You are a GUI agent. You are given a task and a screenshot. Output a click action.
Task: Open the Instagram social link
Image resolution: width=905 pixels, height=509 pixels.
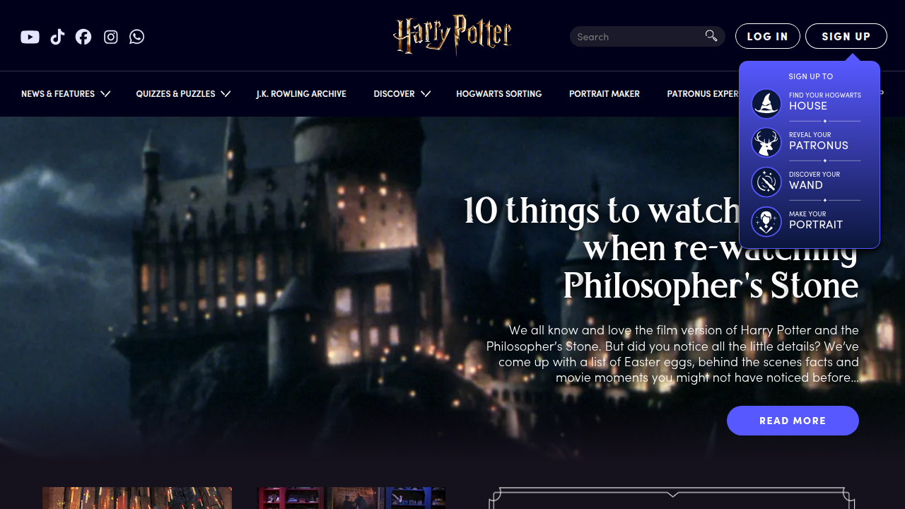(x=111, y=37)
